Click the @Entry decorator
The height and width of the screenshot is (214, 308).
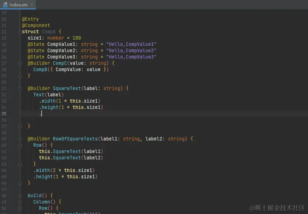[30, 19]
